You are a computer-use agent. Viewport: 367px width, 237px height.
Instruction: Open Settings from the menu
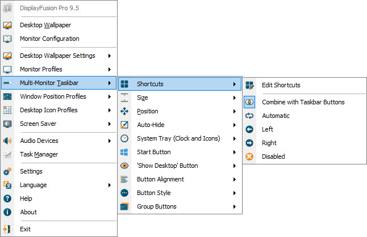pyautogui.click(x=59, y=171)
